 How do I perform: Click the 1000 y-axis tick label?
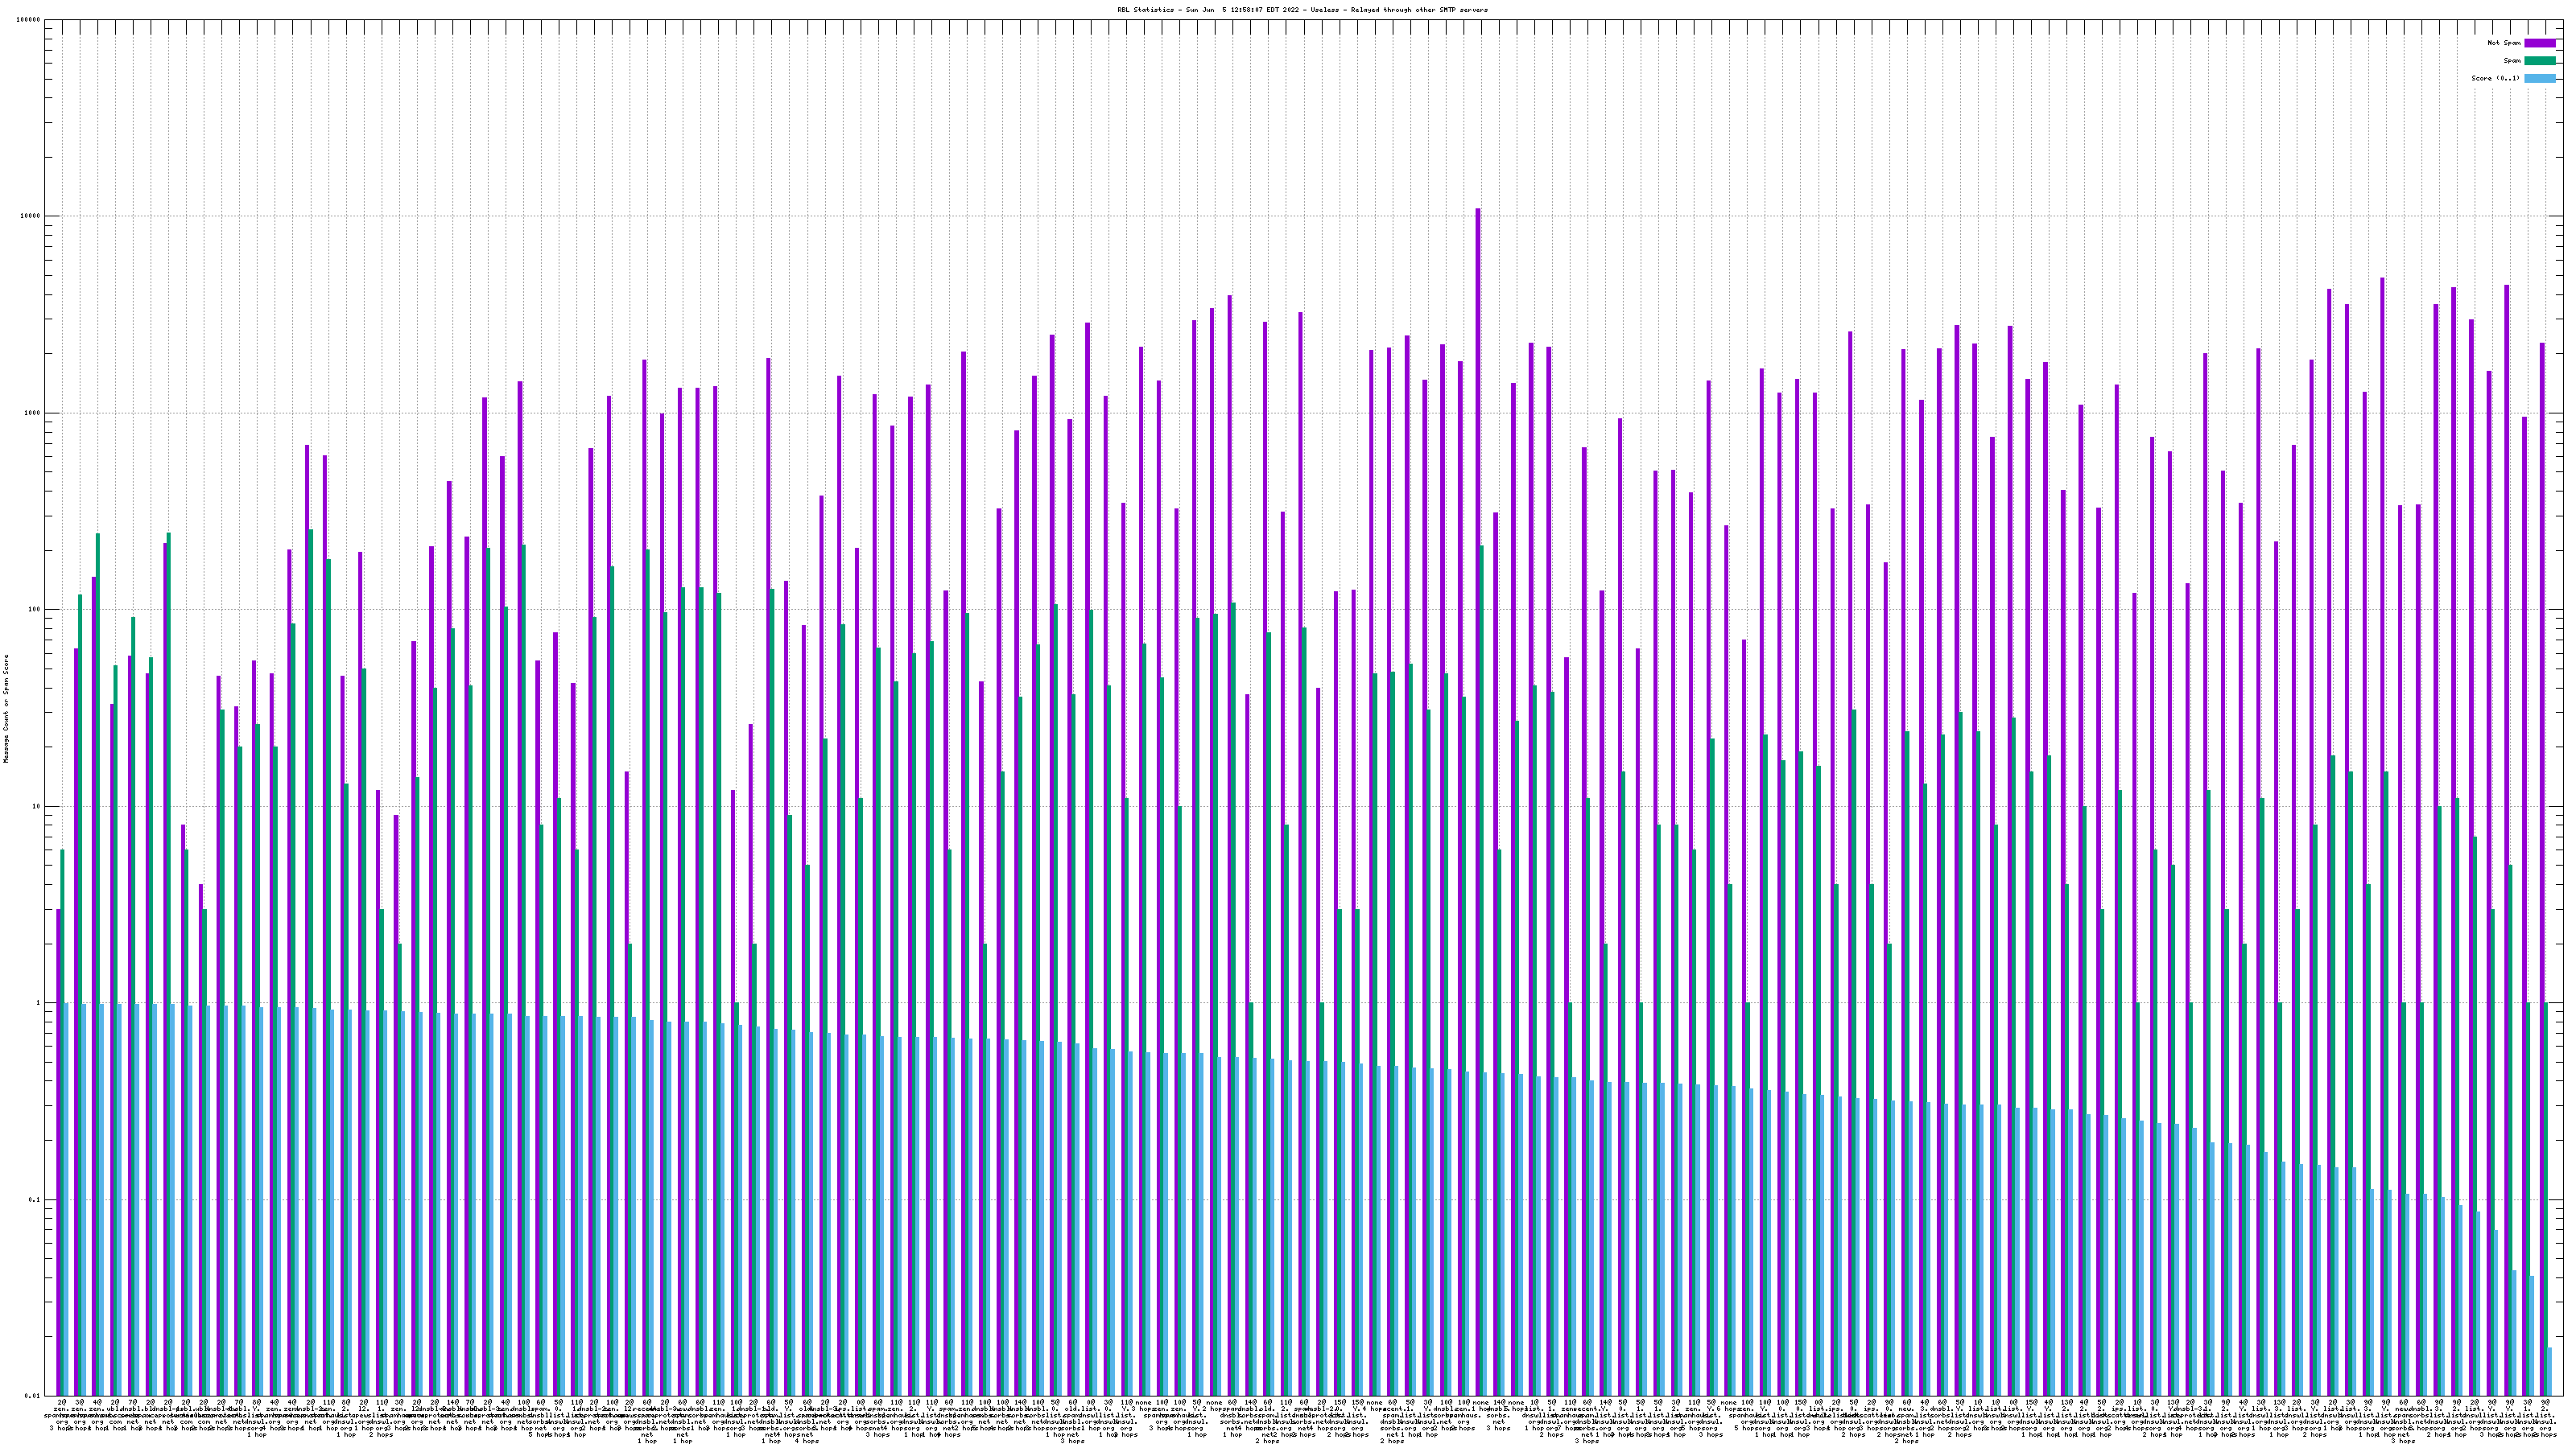click(x=33, y=413)
